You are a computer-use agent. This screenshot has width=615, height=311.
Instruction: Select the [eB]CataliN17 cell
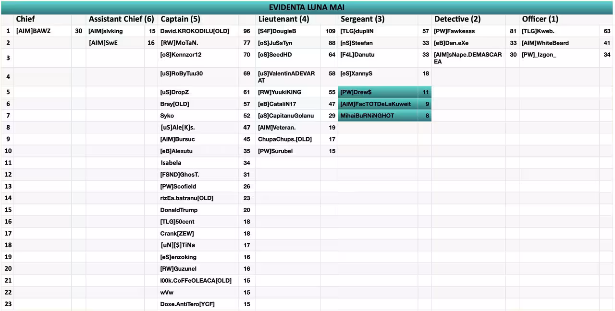pos(288,104)
